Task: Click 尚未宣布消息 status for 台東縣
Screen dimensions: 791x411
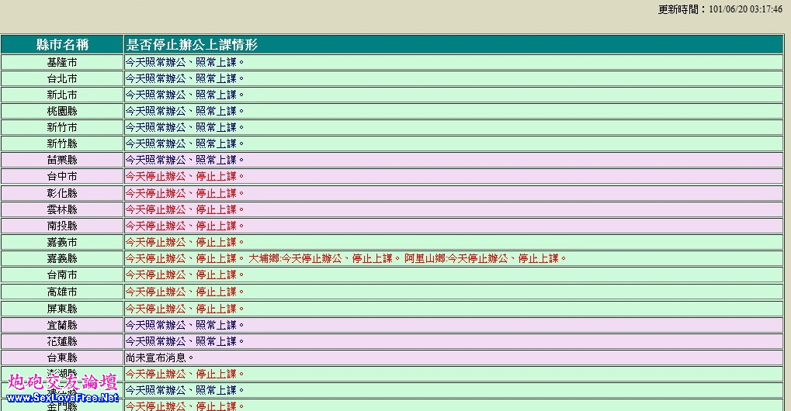Action: [x=159, y=357]
